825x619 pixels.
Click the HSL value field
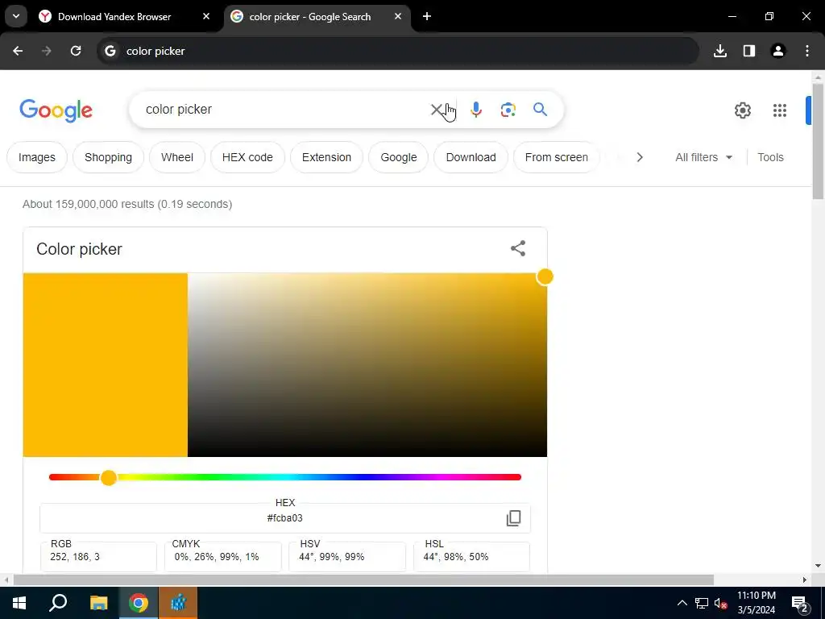coord(471,556)
